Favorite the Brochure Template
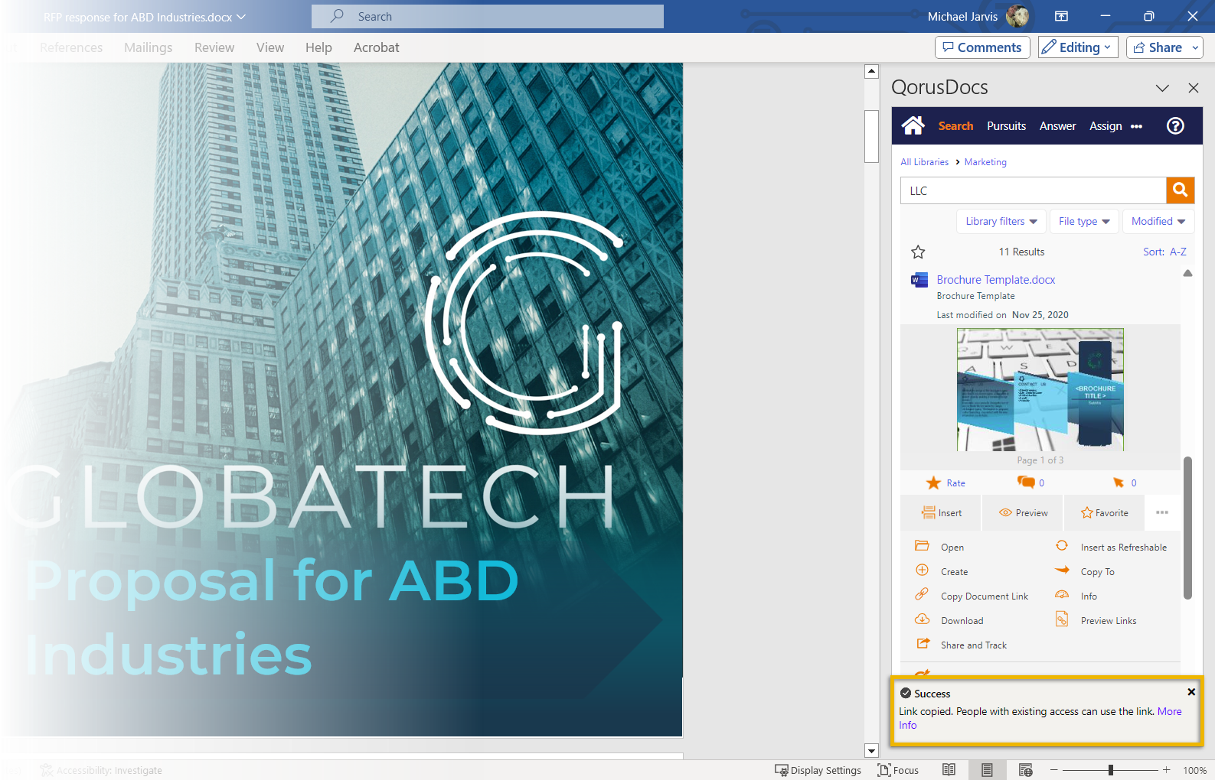 click(1104, 513)
